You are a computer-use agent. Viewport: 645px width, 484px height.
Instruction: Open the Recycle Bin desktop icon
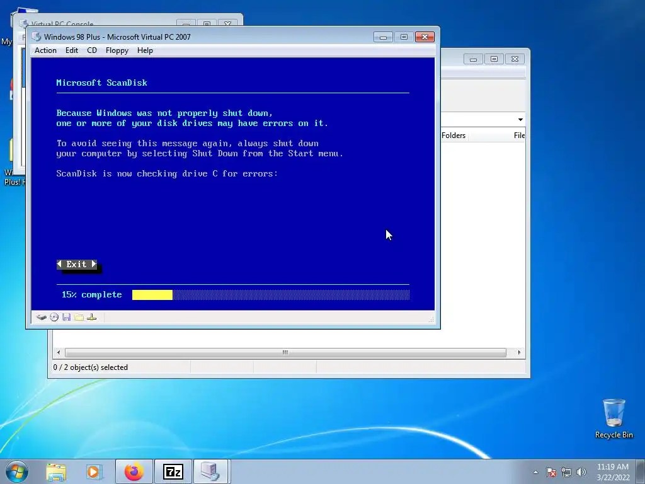pyautogui.click(x=614, y=418)
